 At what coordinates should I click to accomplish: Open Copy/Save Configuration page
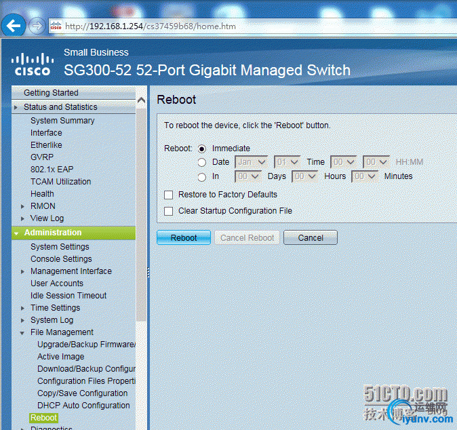[x=82, y=393]
